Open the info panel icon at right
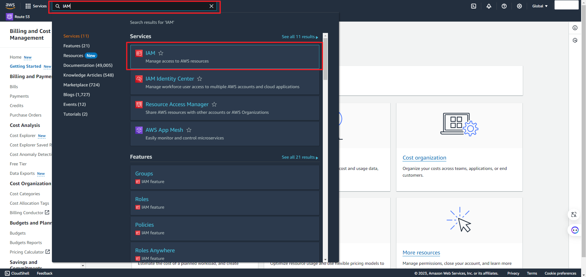 (575, 28)
